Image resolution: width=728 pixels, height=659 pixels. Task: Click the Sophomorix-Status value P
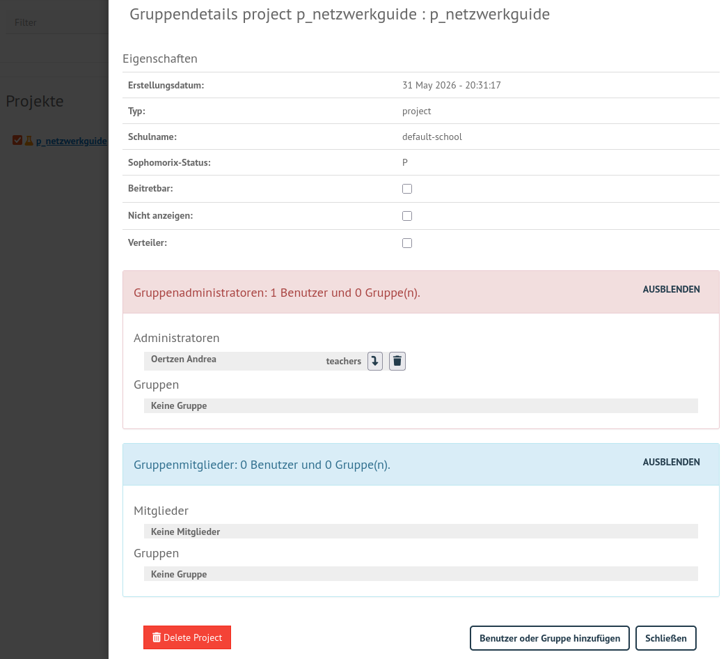[x=405, y=162]
